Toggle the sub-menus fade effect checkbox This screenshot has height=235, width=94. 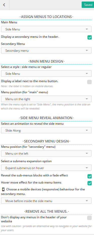point(89,176)
